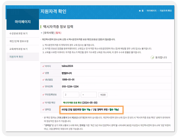
Task: Click birthdate value 1999-01-01
Action: [68, 80]
